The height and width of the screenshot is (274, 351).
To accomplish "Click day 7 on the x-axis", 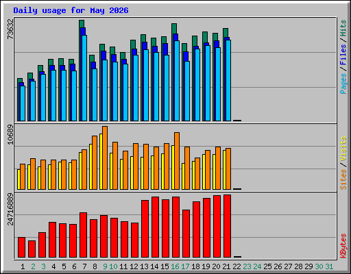I will coord(84,266).
